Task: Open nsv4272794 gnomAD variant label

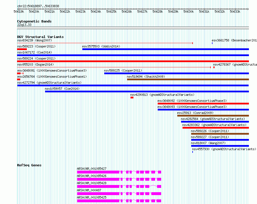Action: pos(49,83)
